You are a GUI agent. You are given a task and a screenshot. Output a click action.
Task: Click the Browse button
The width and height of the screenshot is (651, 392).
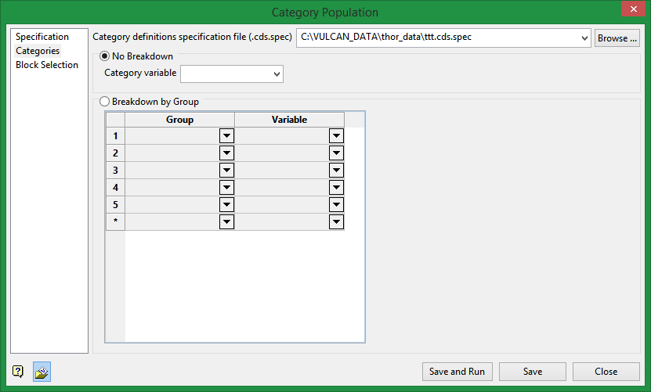pos(617,38)
